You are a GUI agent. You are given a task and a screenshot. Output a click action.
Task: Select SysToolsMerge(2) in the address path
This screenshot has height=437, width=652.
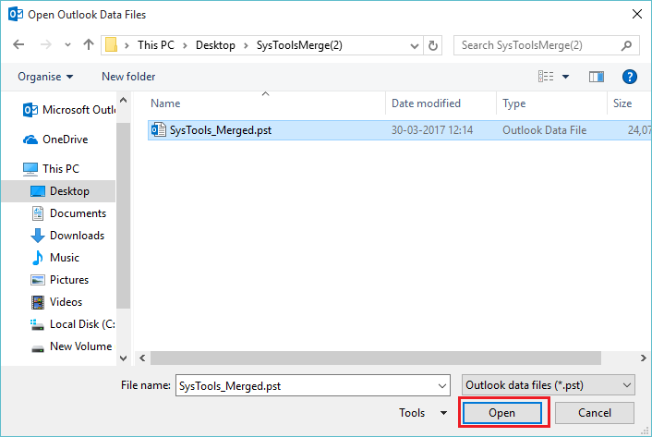pyautogui.click(x=299, y=45)
